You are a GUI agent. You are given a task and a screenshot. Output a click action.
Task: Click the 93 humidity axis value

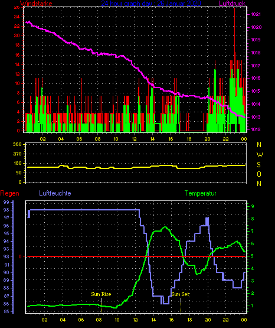(x=6, y=249)
